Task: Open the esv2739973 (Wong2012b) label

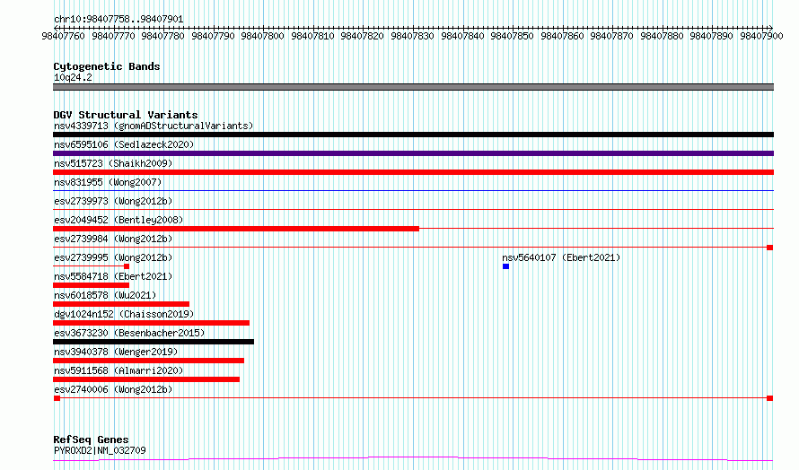Action: click(113, 201)
